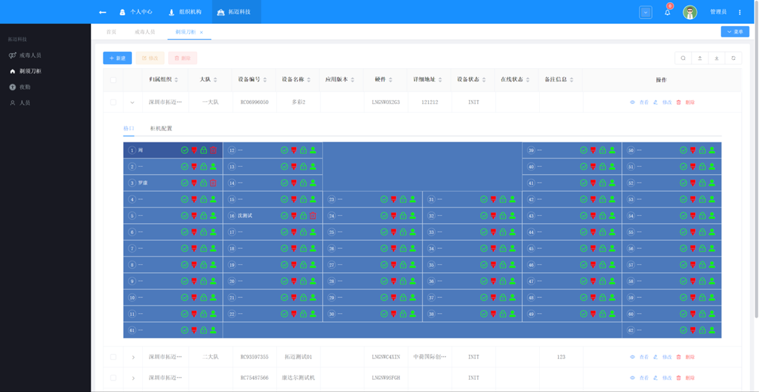Toggle the select-all checkbox in table header
Screen dimensions: 759x392
[x=113, y=80]
